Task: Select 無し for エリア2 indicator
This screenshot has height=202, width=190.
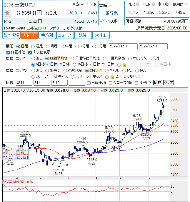Action: point(33,71)
